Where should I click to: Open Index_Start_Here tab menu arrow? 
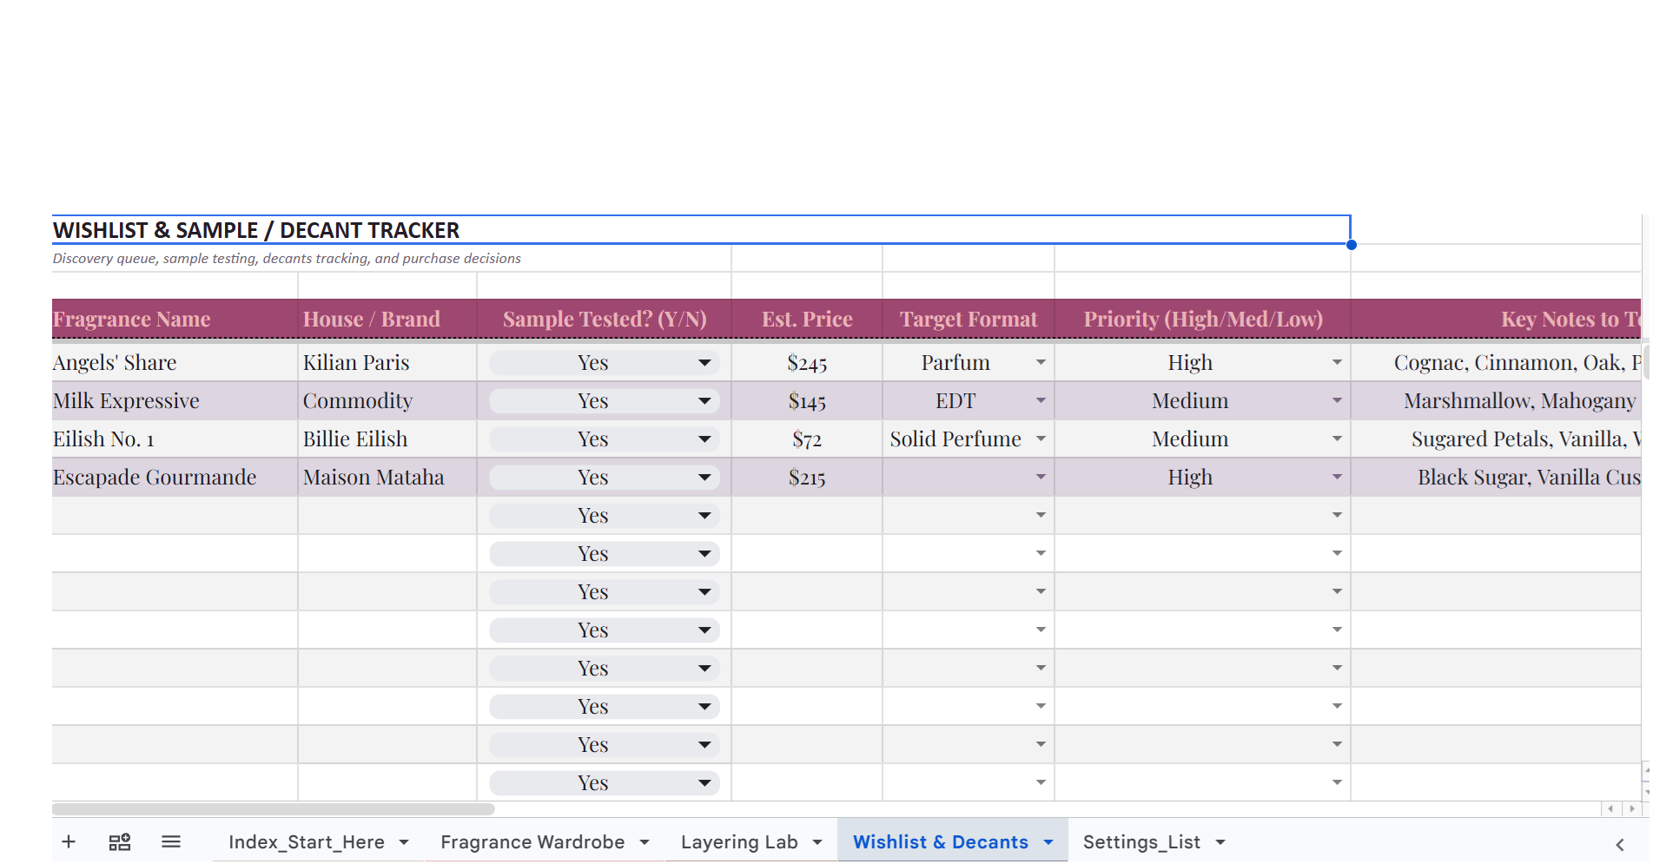[404, 842]
